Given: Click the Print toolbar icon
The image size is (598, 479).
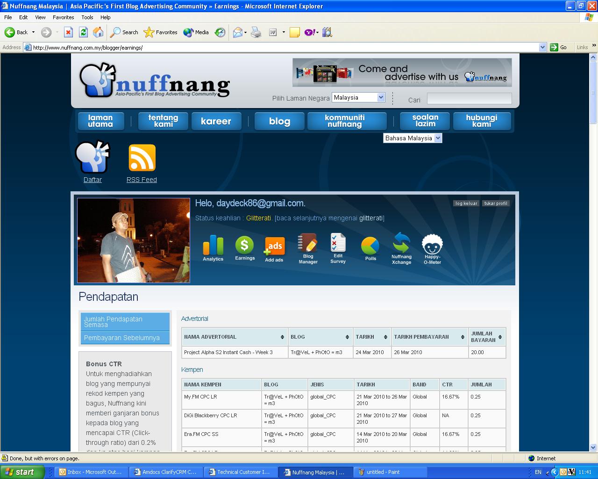Looking at the screenshot, I should 256,32.
